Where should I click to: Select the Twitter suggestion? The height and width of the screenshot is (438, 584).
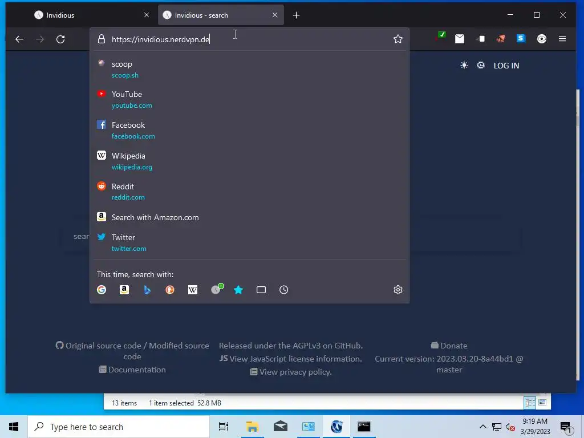click(x=250, y=242)
